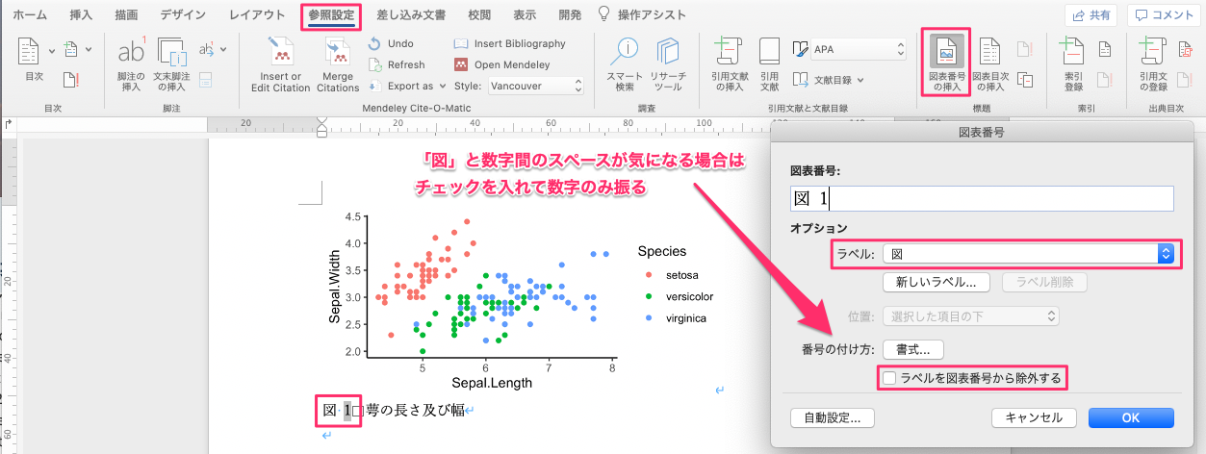Click the show notes icon
Viewport: 1206px width, 454px height.
(206, 80)
